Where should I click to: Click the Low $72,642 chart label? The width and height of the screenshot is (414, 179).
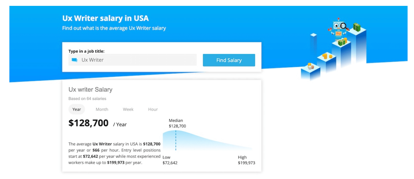point(170,160)
